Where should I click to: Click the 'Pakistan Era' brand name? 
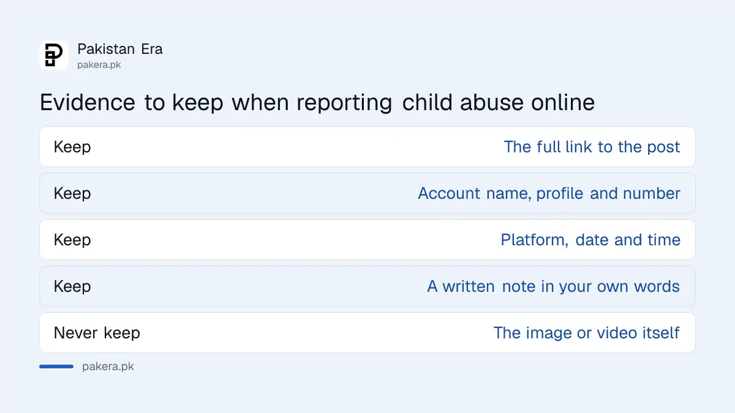click(x=120, y=49)
